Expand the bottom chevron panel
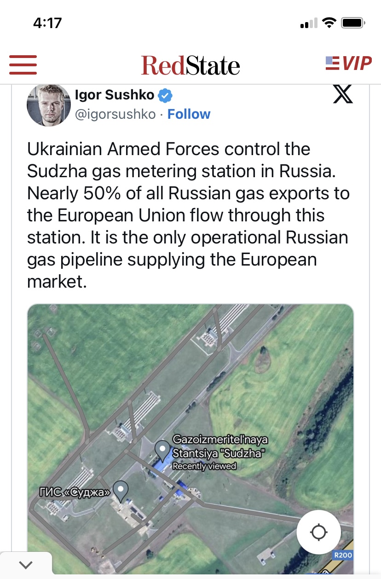The width and height of the screenshot is (381, 579). (26, 565)
